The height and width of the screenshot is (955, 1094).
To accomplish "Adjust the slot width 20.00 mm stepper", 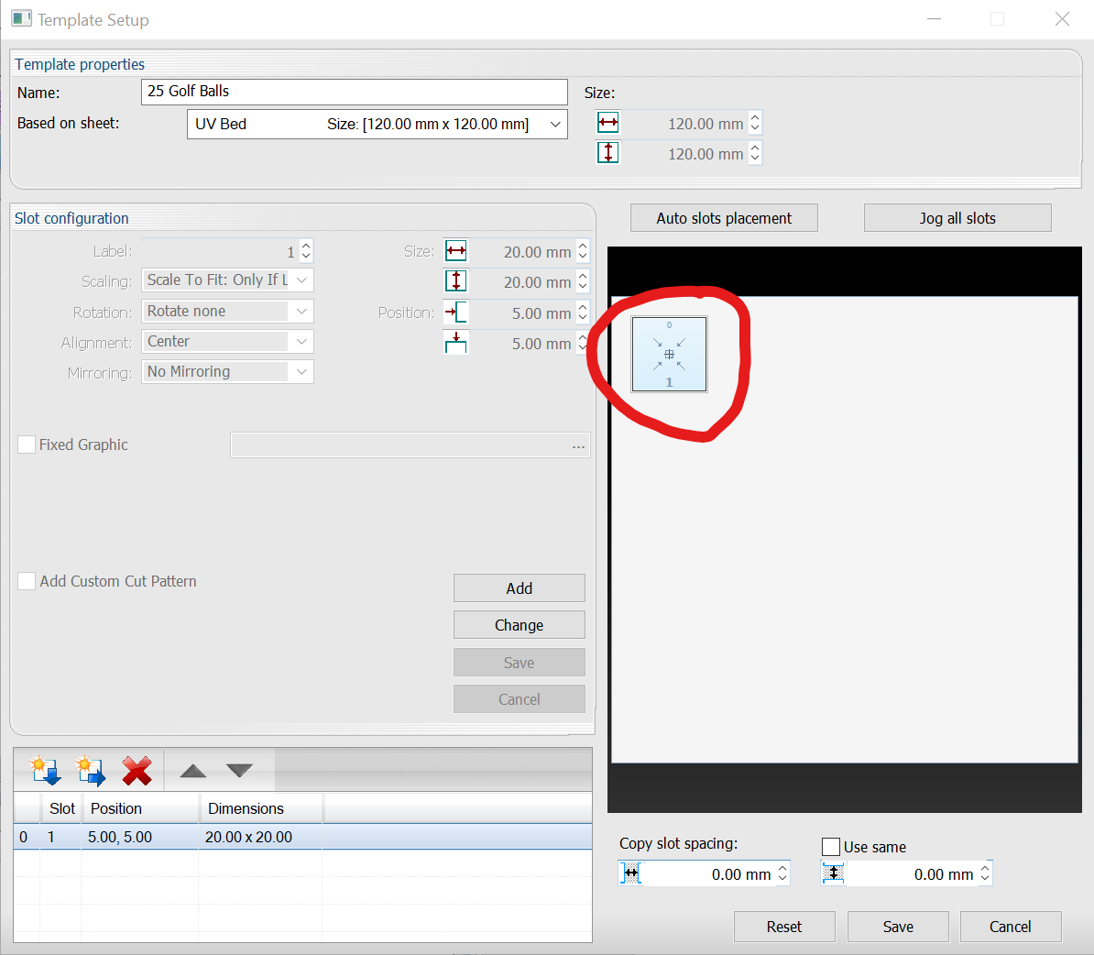I will pos(584,250).
